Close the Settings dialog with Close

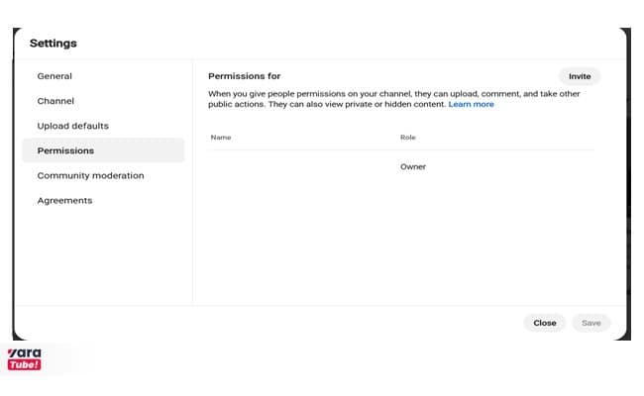click(545, 323)
